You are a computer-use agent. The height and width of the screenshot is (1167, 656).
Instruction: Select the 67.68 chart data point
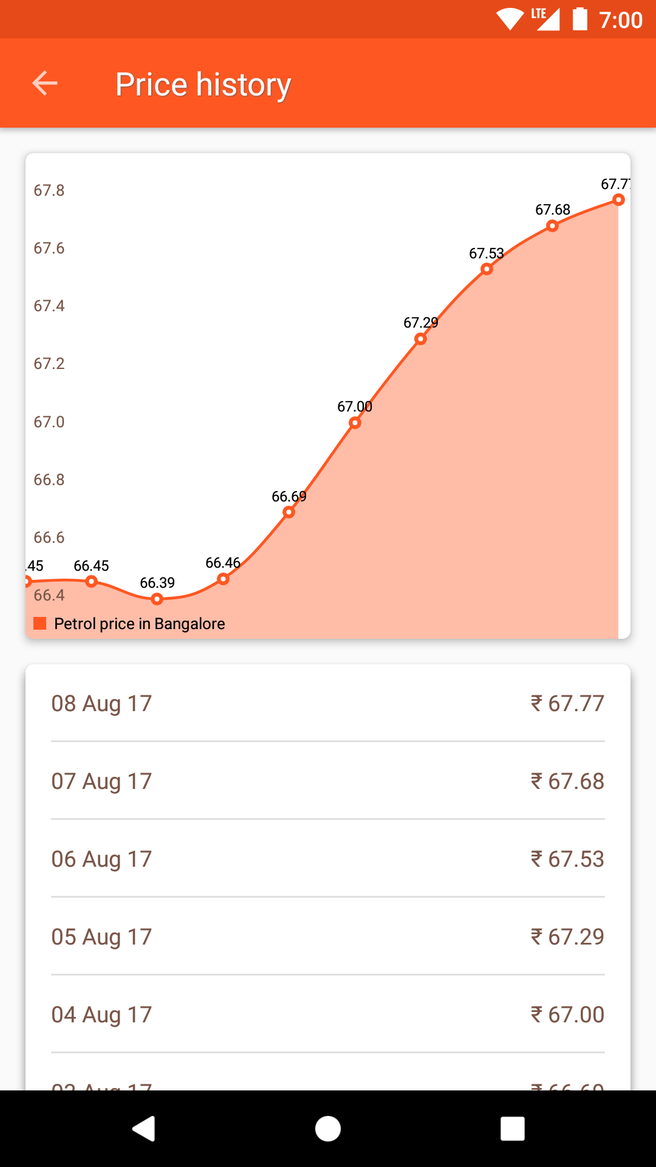click(552, 226)
